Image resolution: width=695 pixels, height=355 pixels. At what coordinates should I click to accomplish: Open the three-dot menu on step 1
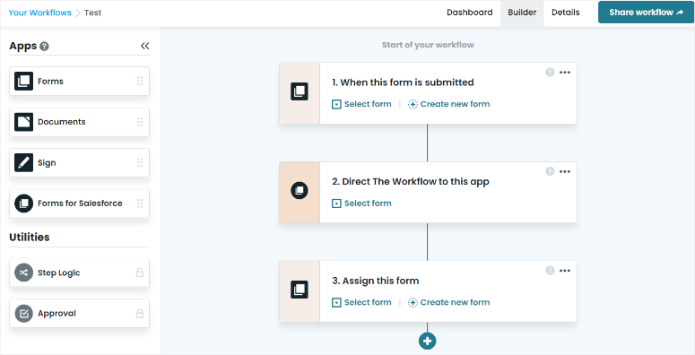(x=565, y=73)
